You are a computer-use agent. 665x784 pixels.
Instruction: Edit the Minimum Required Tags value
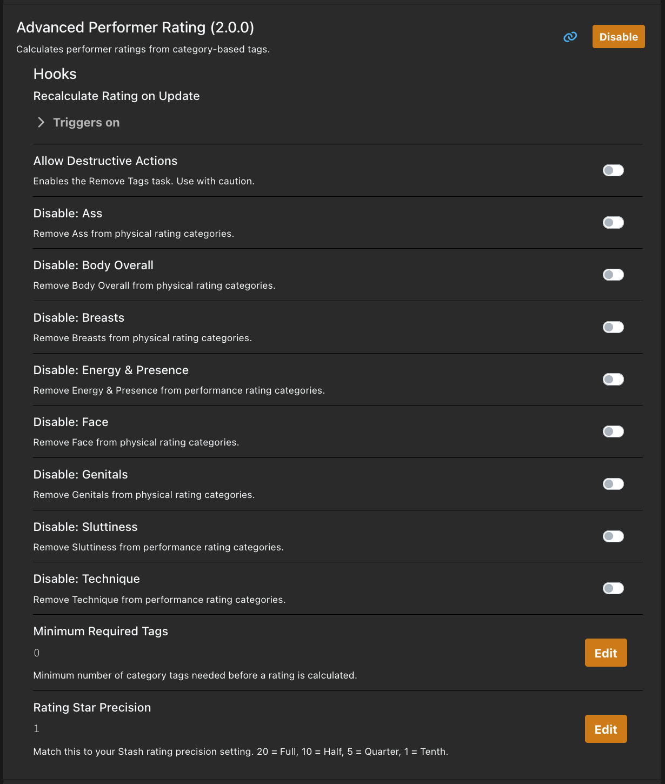click(x=606, y=653)
